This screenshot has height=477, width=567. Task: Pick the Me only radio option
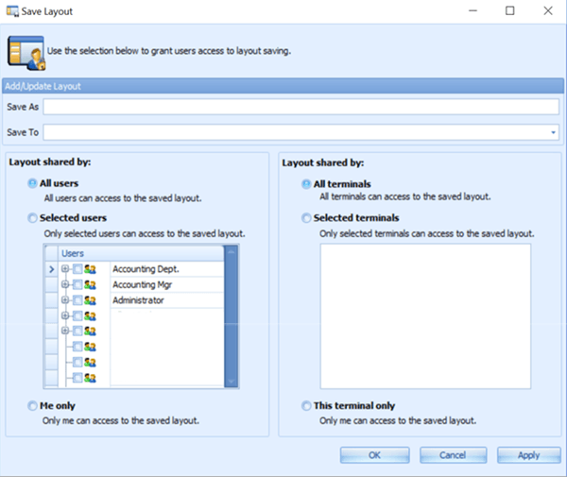[32, 406]
